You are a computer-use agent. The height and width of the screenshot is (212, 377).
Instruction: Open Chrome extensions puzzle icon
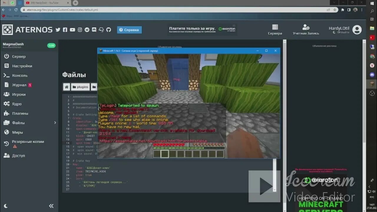pyautogui.click(x=343, y=10)
